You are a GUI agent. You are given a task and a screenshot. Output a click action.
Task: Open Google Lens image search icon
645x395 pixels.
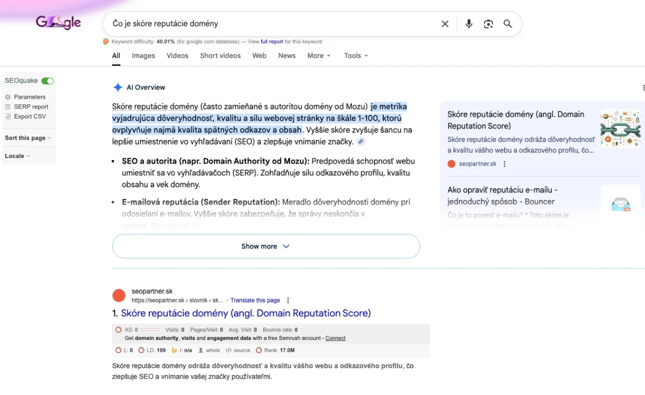click(488, 24)
